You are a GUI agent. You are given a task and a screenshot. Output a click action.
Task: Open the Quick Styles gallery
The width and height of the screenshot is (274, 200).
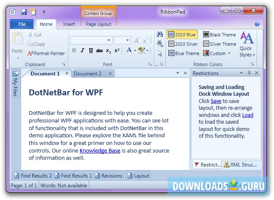247,44
